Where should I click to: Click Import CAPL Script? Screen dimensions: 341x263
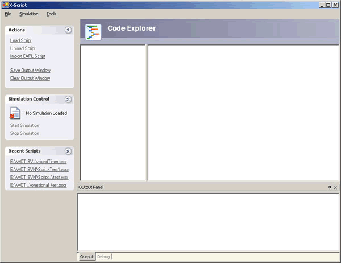28,56
